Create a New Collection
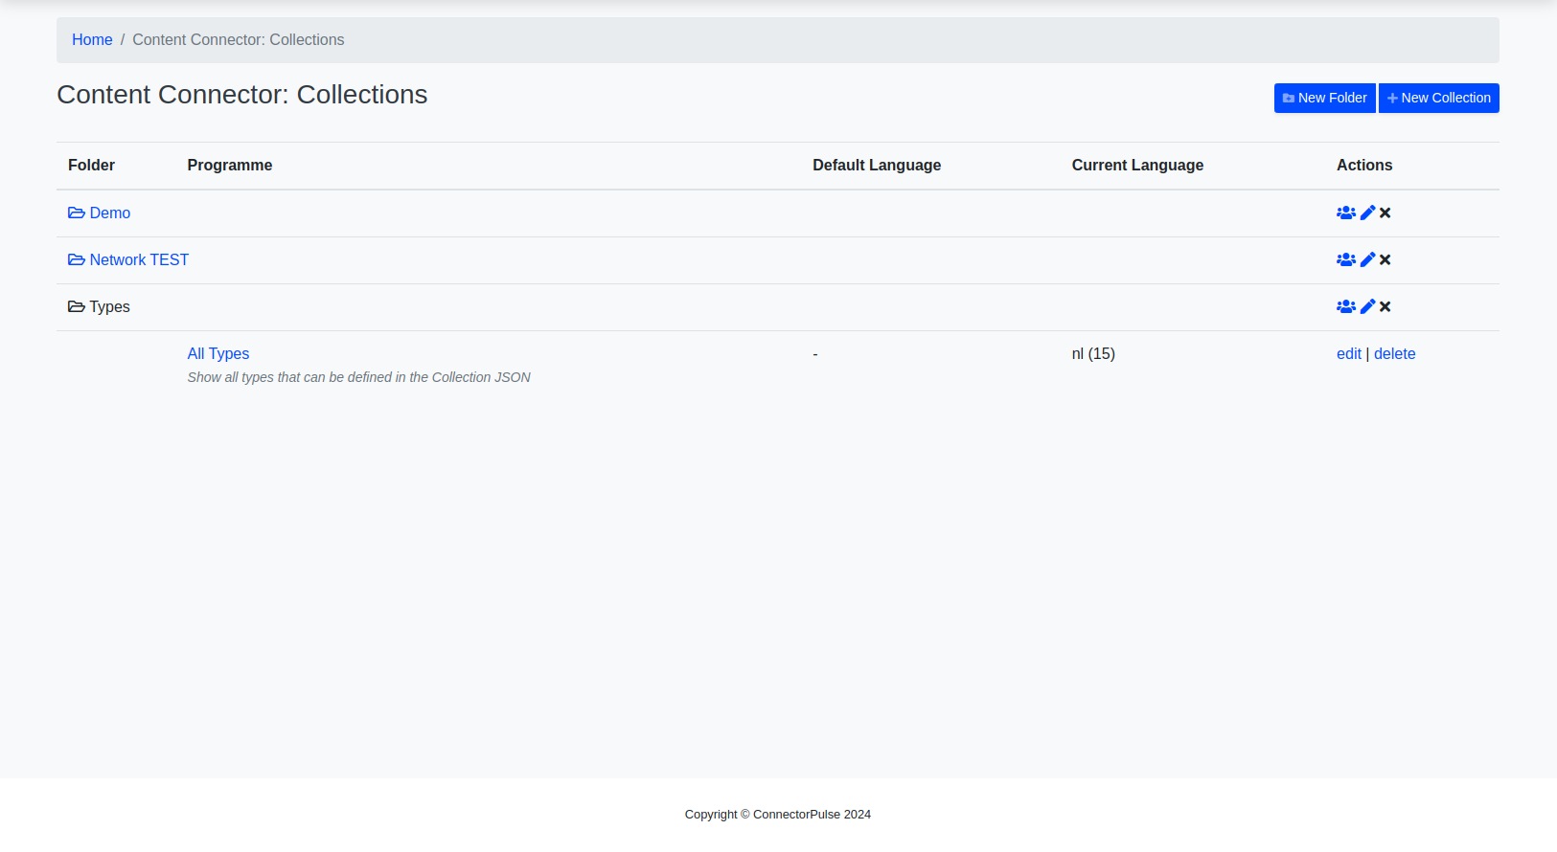This screenshot has width=1557, height=852. (x=1438, y=98)
